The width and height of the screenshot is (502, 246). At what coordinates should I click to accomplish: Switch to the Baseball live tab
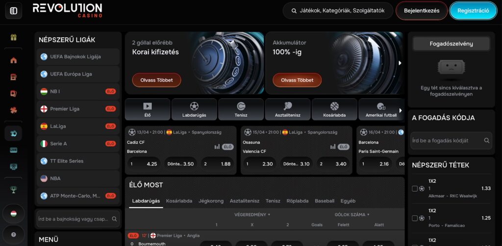pos(325,201)
